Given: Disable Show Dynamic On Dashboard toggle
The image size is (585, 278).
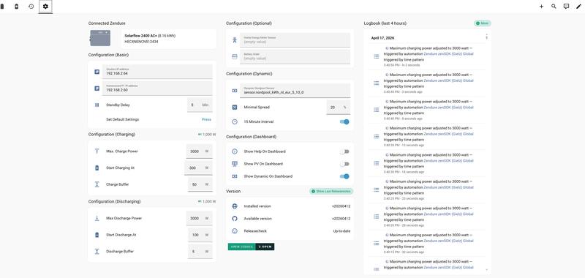Looking at the screenshot, I should click(344, 176).
